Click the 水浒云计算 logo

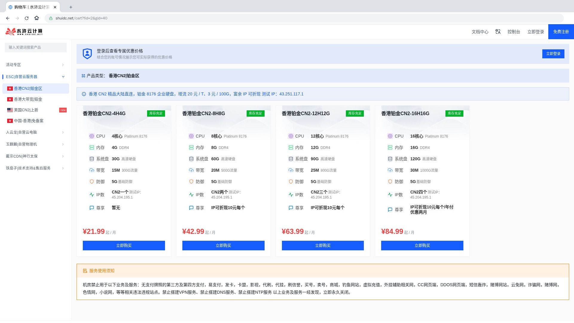pyautogui.click(x=24, y=32)
